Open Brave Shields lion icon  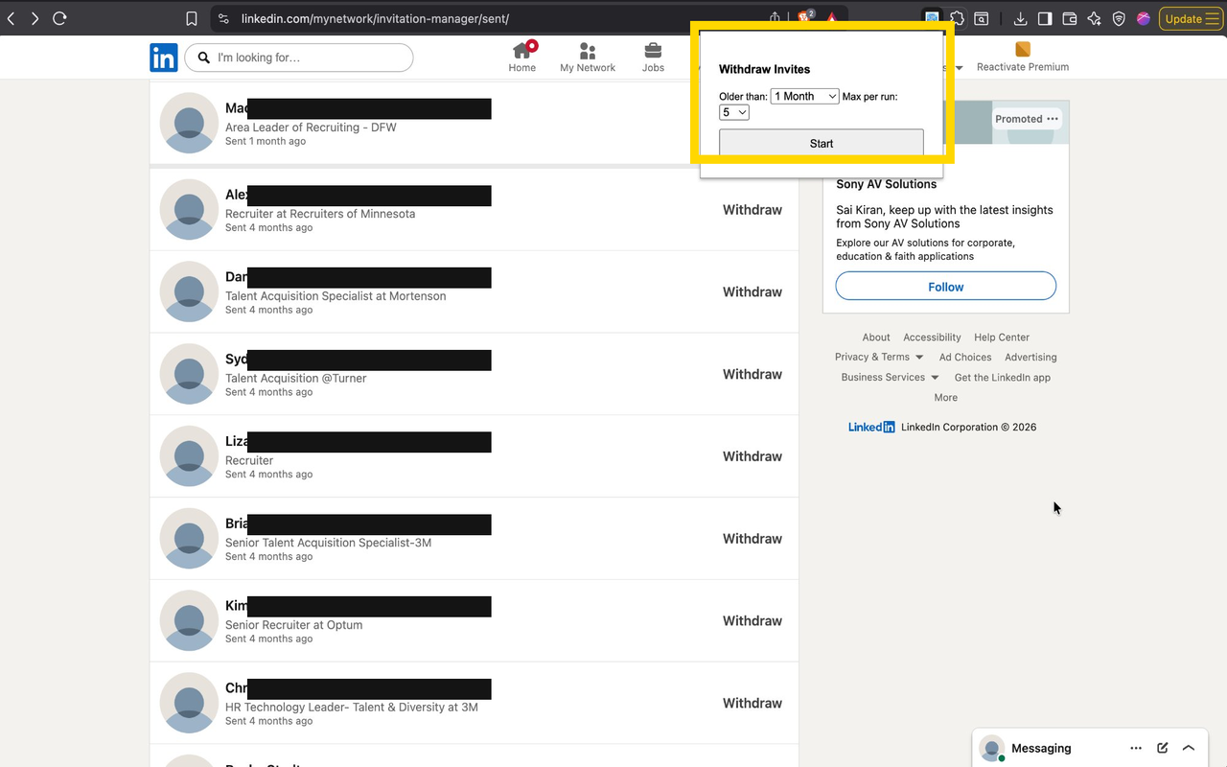point(805,17)
